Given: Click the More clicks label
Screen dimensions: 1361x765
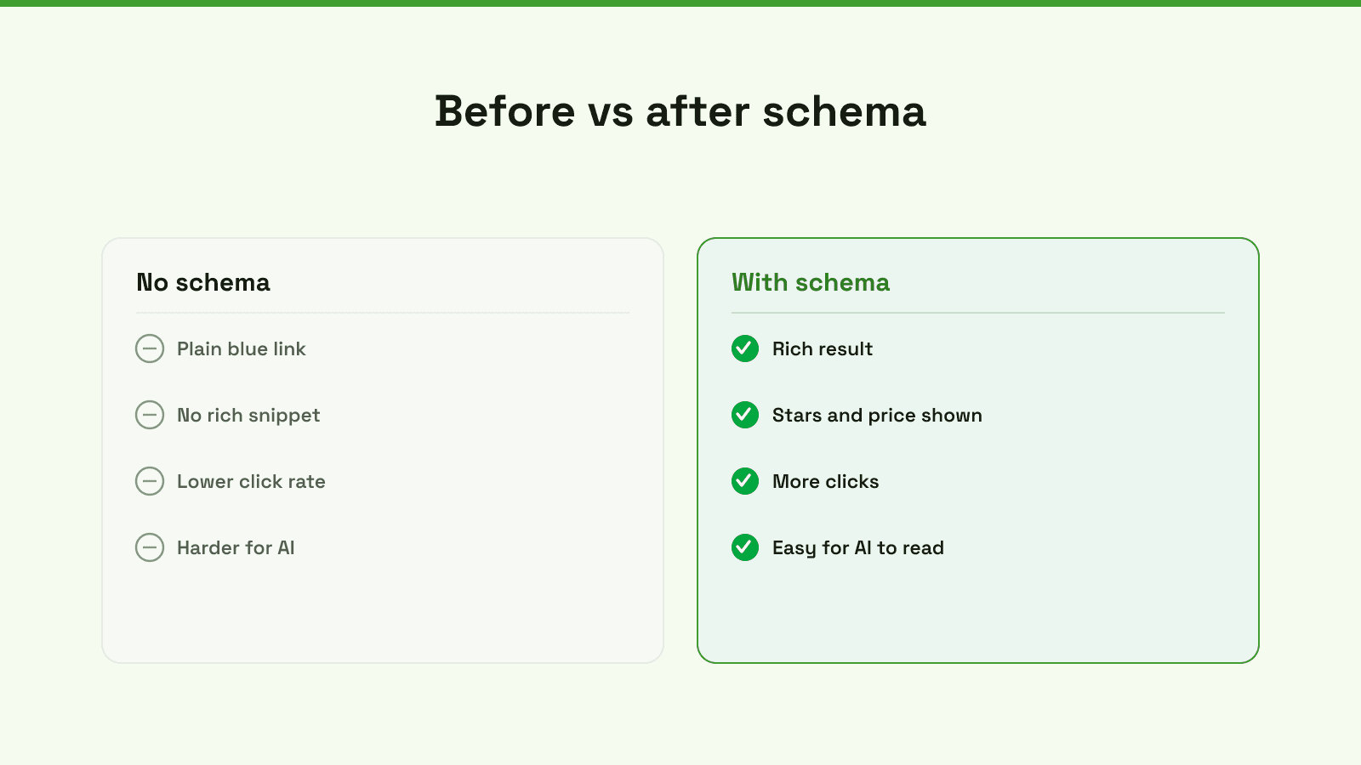Looking at the screenshot, I should pyautogui.click(x=826, y=481).
